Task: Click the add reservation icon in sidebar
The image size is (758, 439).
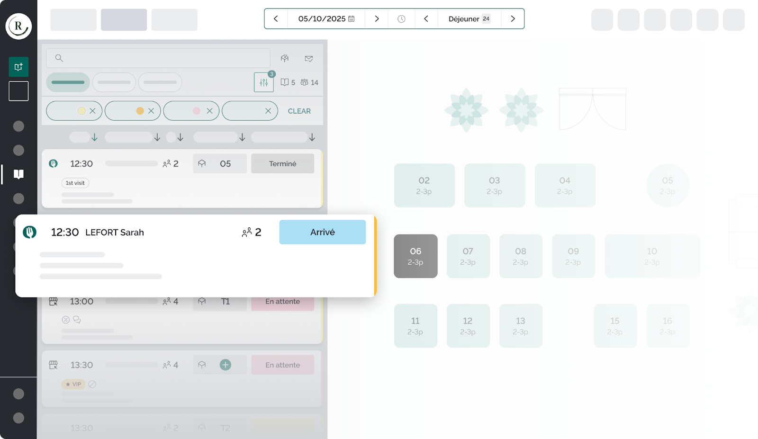Action: tap(18, 67)
